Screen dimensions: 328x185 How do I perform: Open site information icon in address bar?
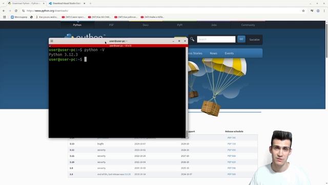pos(23,11)
